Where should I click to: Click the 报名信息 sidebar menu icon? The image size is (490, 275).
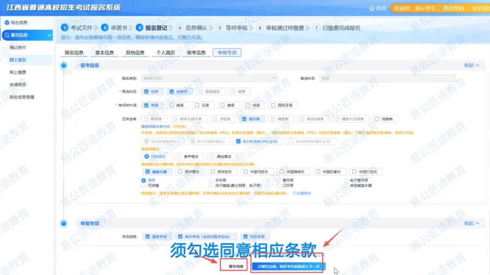coord(7,35)
